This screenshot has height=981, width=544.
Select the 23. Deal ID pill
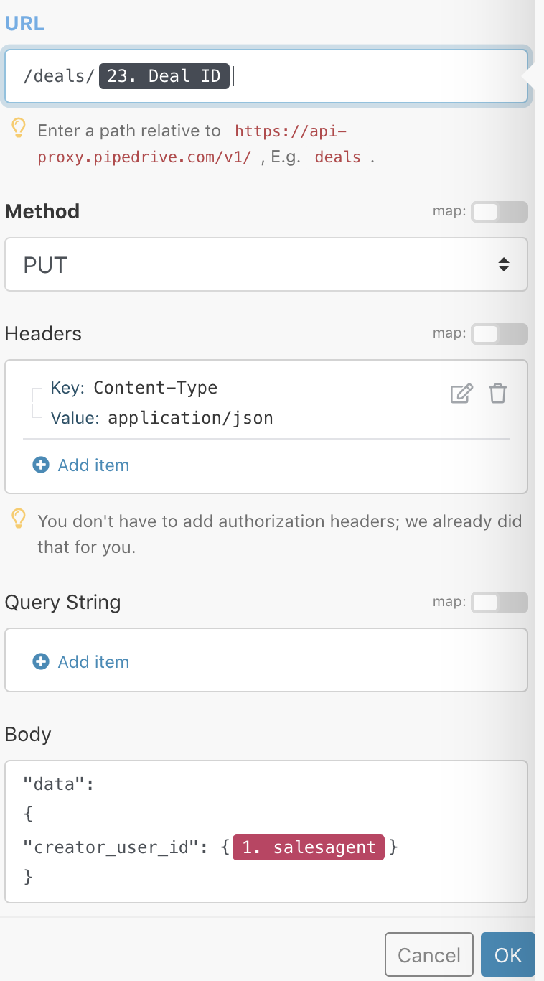(164, 76)
